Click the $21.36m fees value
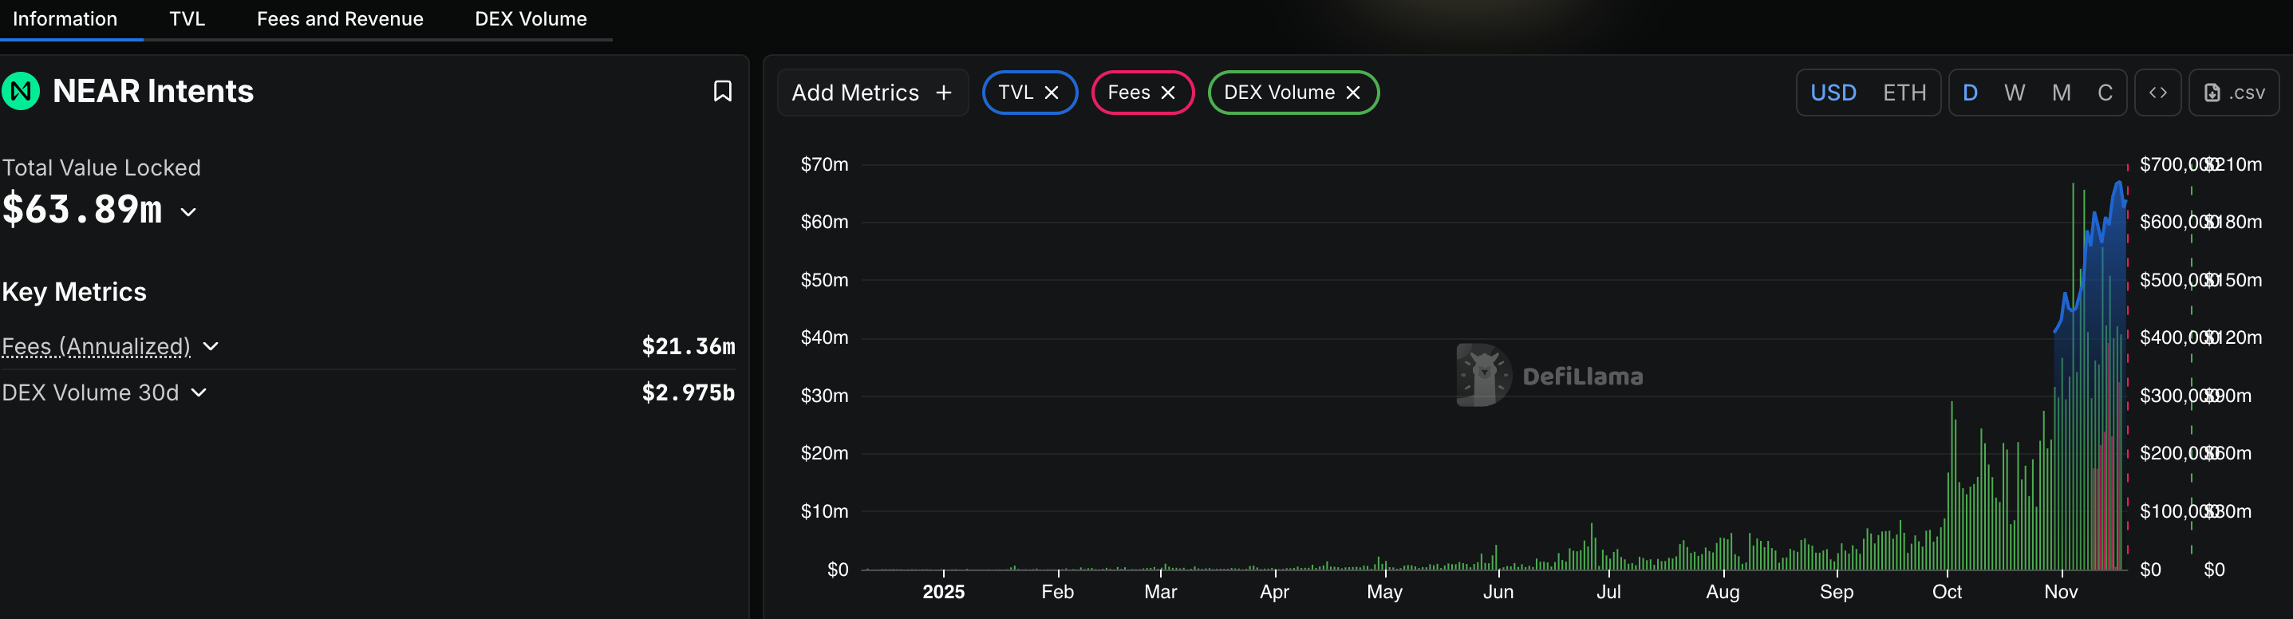2293x619 pixels. tap(688, 346)
